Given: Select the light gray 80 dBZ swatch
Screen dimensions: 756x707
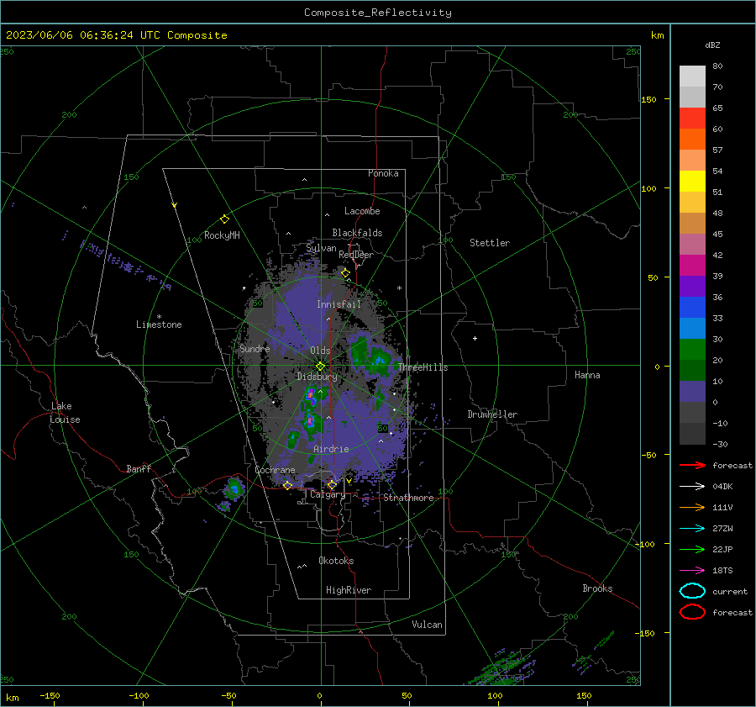Looking at the screenshot, I should tap(692, 76).
